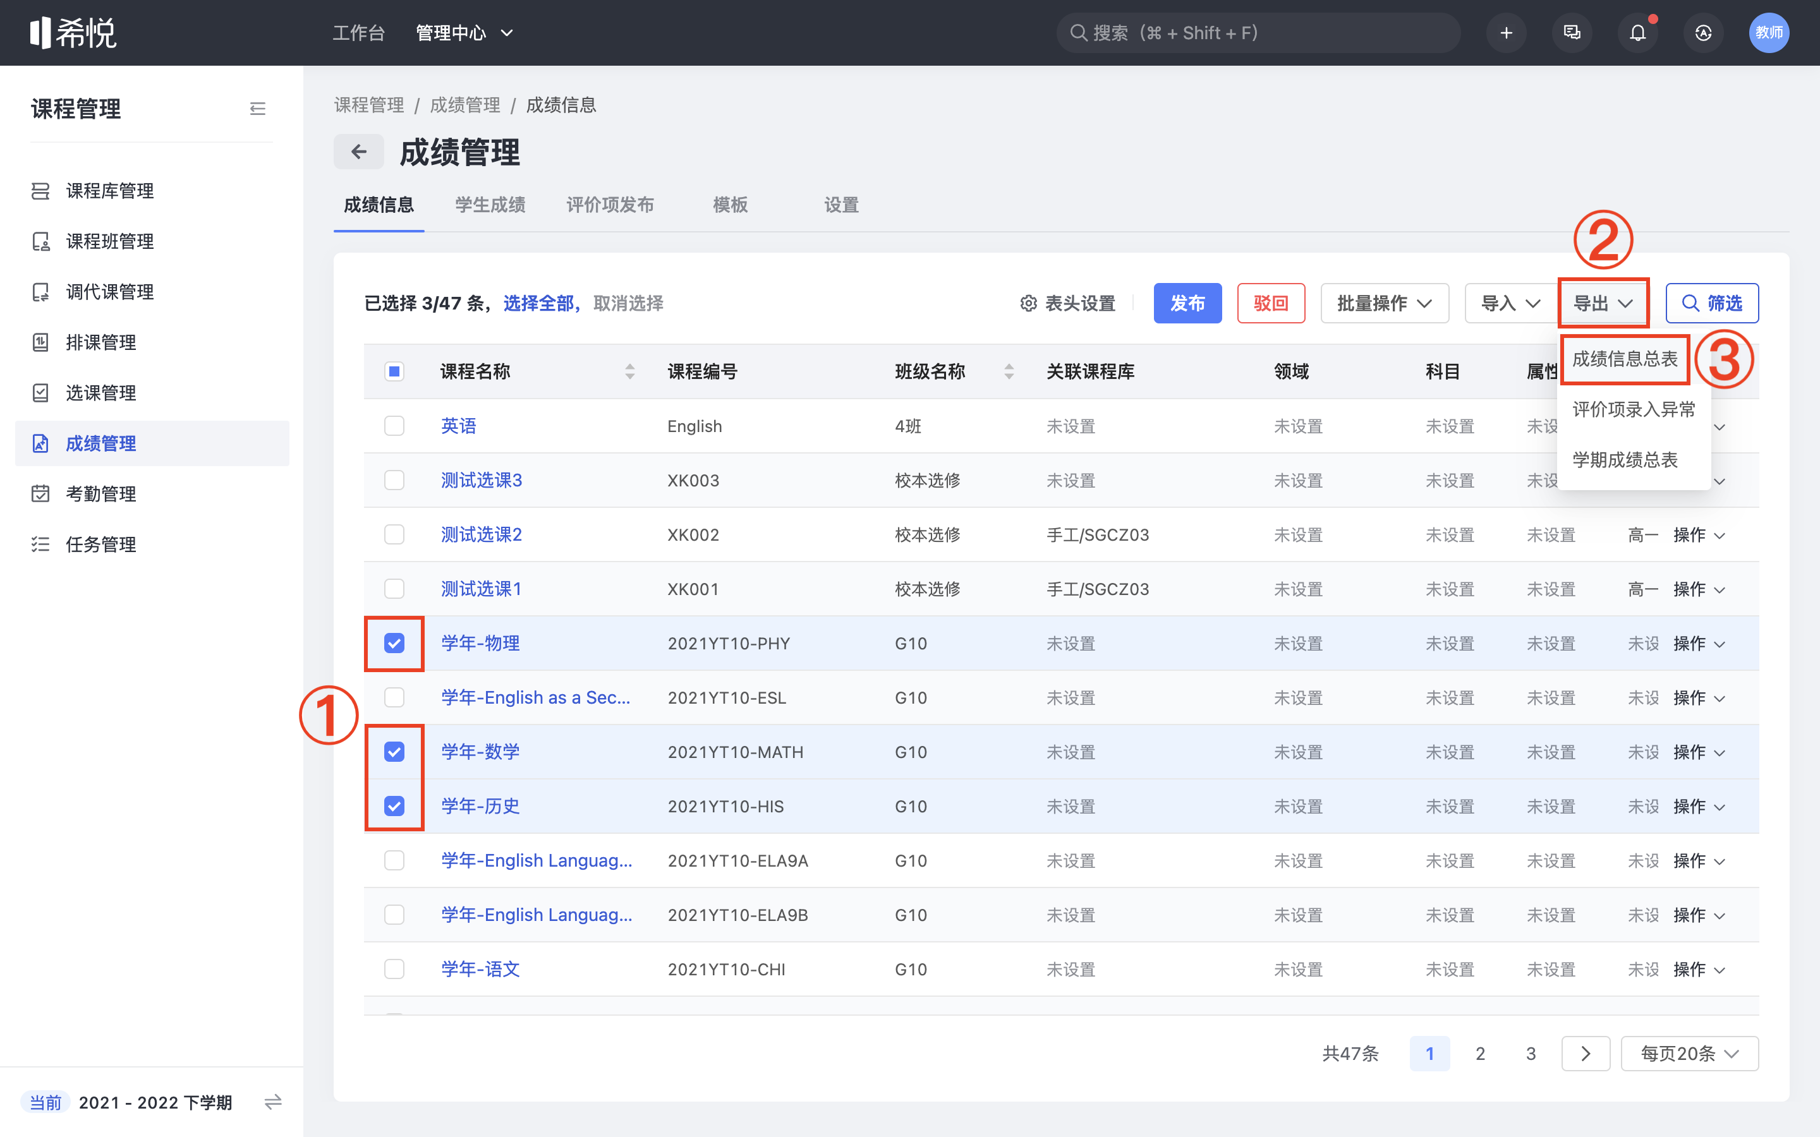Check the 测试选课1 row checkbox

click(394, 589)
